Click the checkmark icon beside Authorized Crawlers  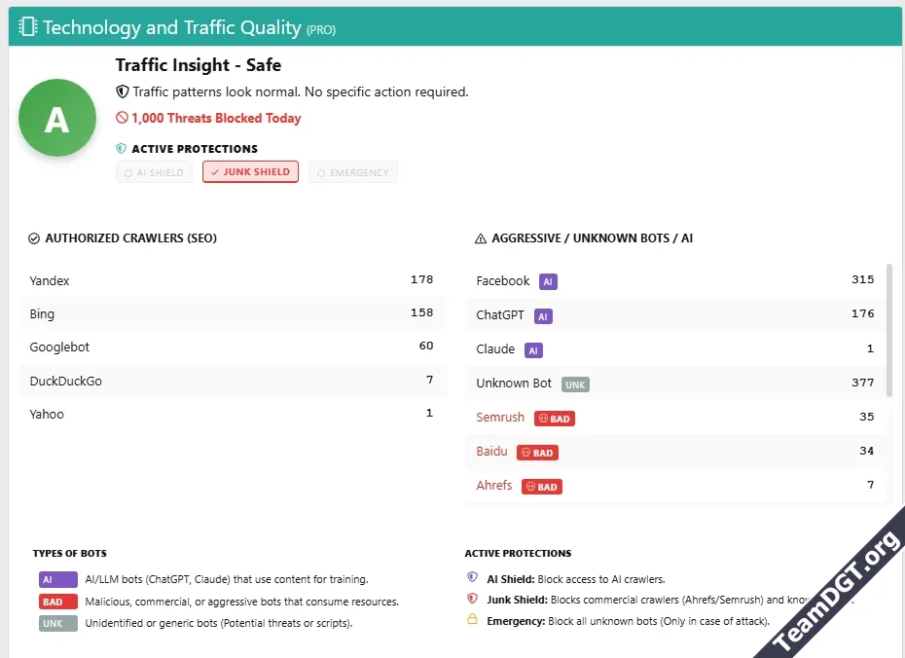34,238
